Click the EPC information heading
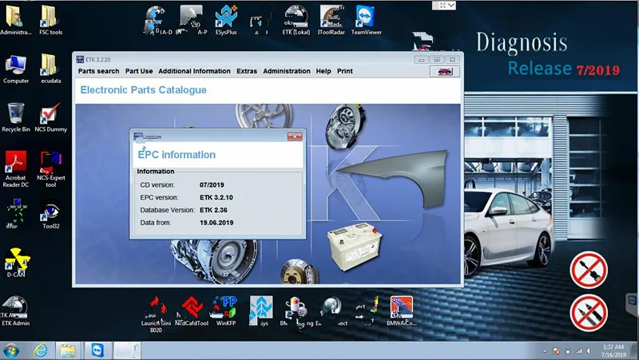 click(177, 155)
